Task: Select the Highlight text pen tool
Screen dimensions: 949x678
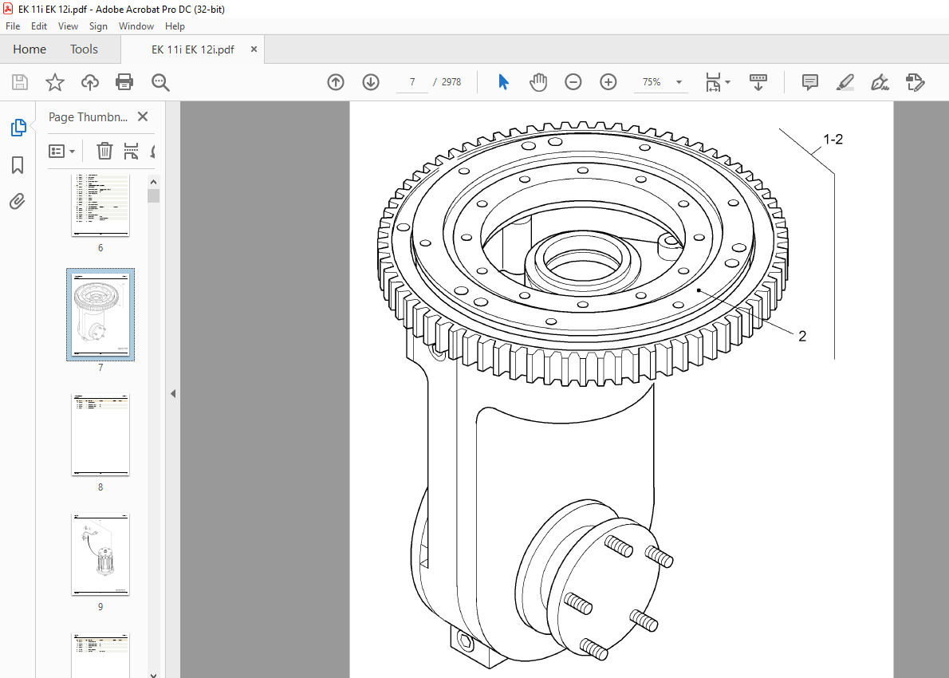Action: 845,81
